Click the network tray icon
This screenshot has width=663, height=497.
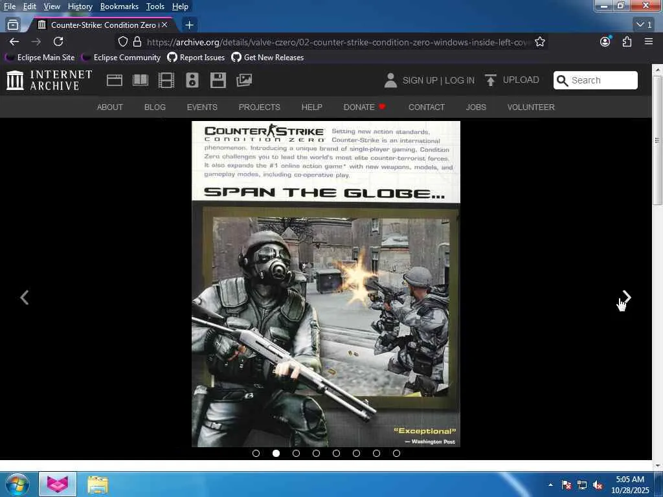tap(582, 485)
